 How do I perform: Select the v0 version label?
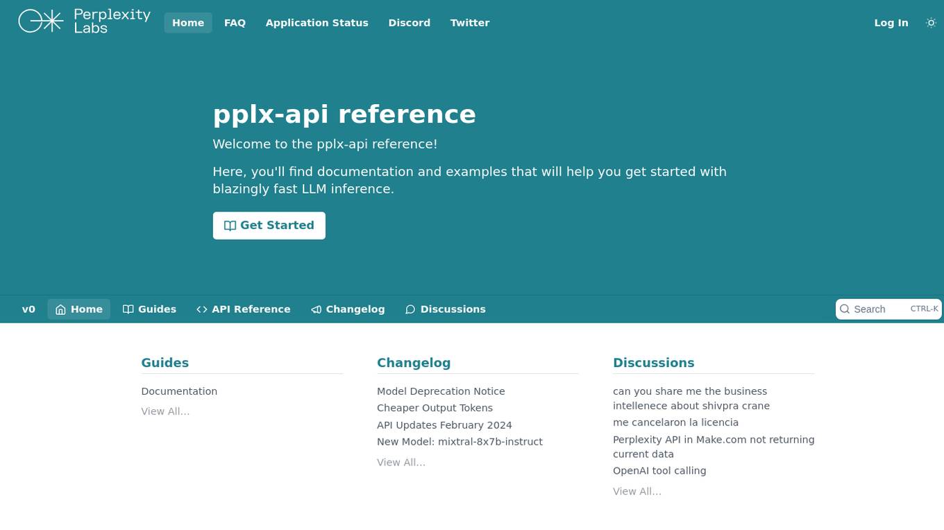point(28,309)
